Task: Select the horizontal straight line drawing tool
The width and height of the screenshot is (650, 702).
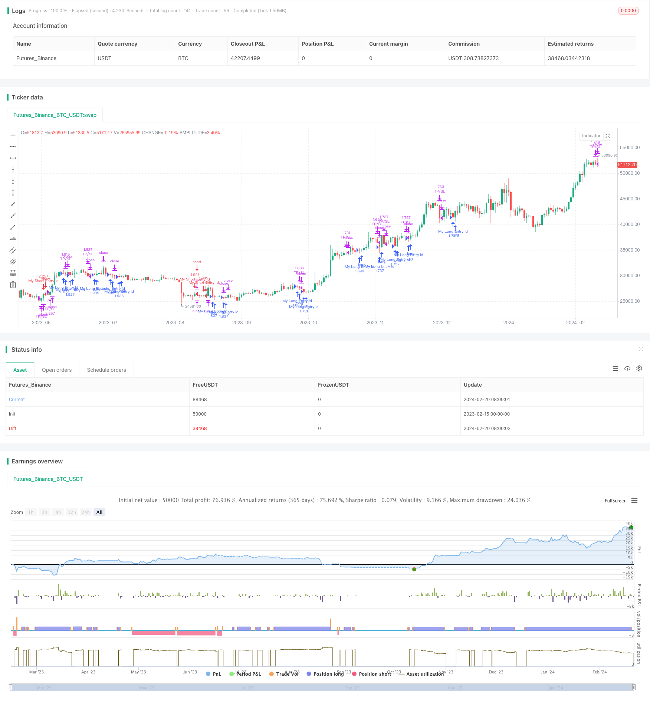Action: coord(13,135)
